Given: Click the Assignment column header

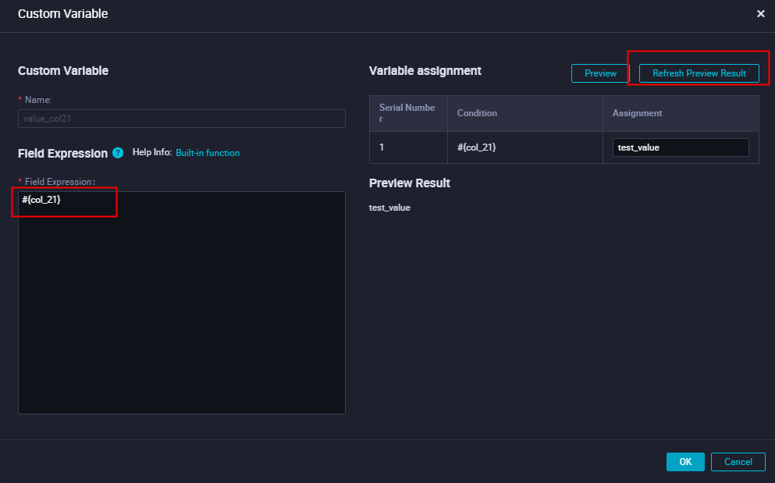Looking at the screenshot, I should click(637, 112).
